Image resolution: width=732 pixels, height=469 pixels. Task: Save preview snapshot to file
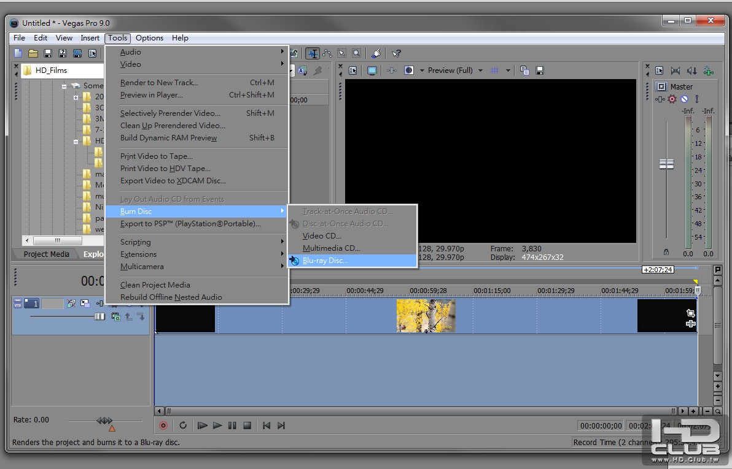[540, 71]
